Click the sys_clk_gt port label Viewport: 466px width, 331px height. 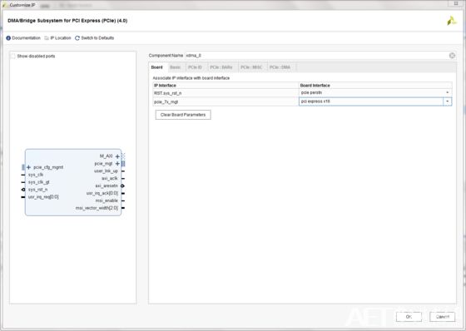tap(39, 182)
